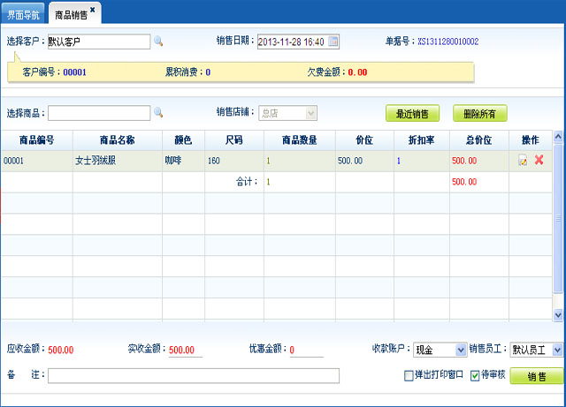Delete the 女士羽绒服 row with red X
The image size is (566, 407).
tap(539, 161)
